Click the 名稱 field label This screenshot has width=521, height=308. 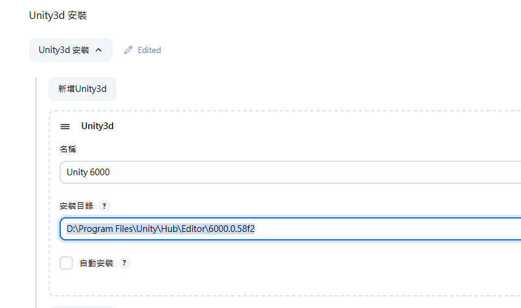[67, 149]
